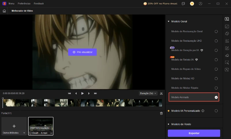
Task: Click the time readout 0:00:00:00/0:00:36:28
Action: pos(14,93)
